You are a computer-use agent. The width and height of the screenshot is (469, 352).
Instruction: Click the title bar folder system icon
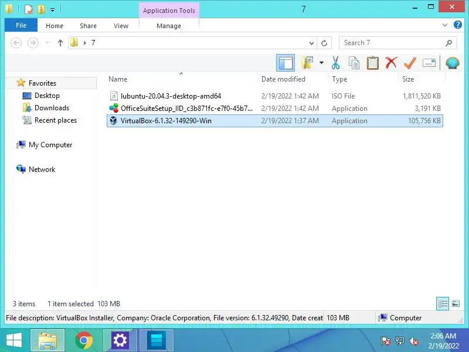(x=9, y=9)
